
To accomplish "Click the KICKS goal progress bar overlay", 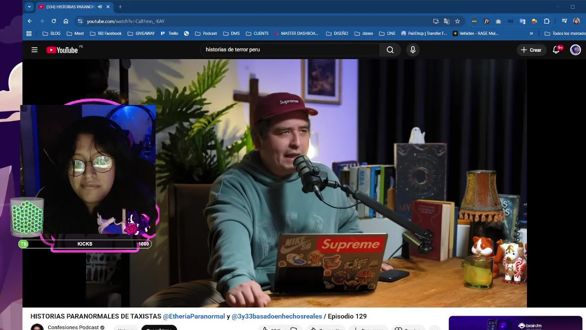I will point(85,244).
